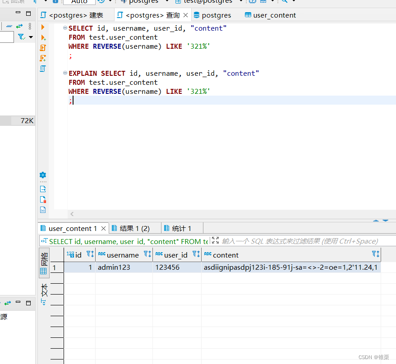Open the postgres database editor tab
Screen dimensions: 396x364
tap(212, 15)
